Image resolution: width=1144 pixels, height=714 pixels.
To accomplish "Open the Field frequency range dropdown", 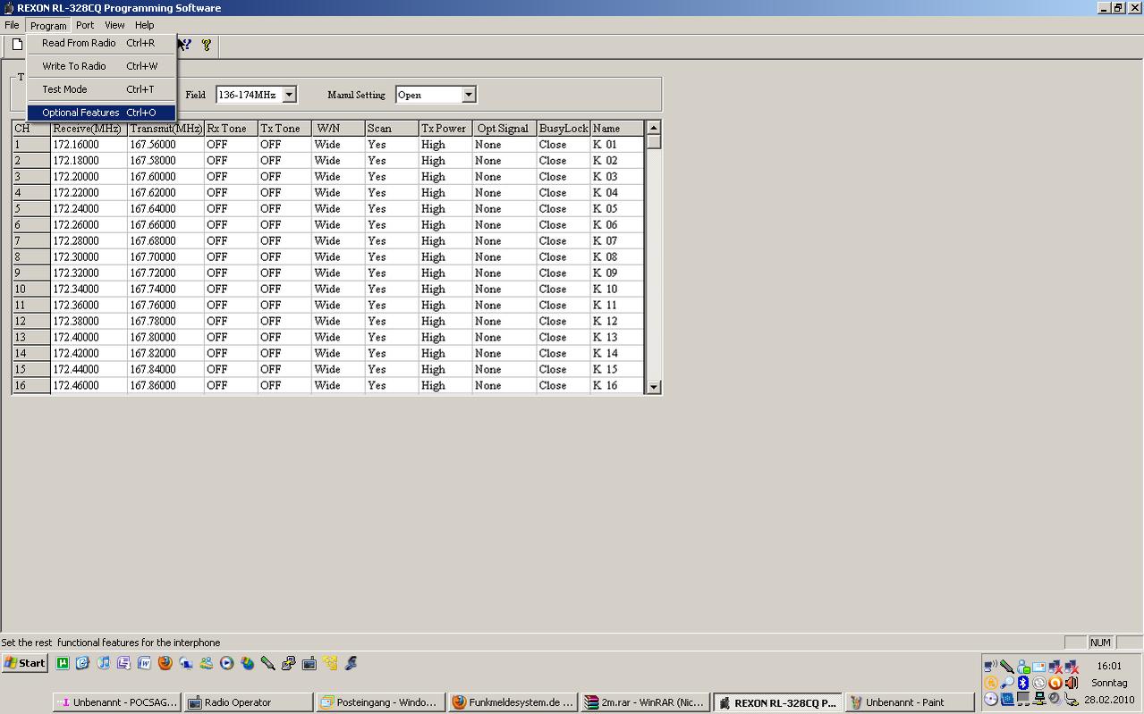I will coord(289,95).
